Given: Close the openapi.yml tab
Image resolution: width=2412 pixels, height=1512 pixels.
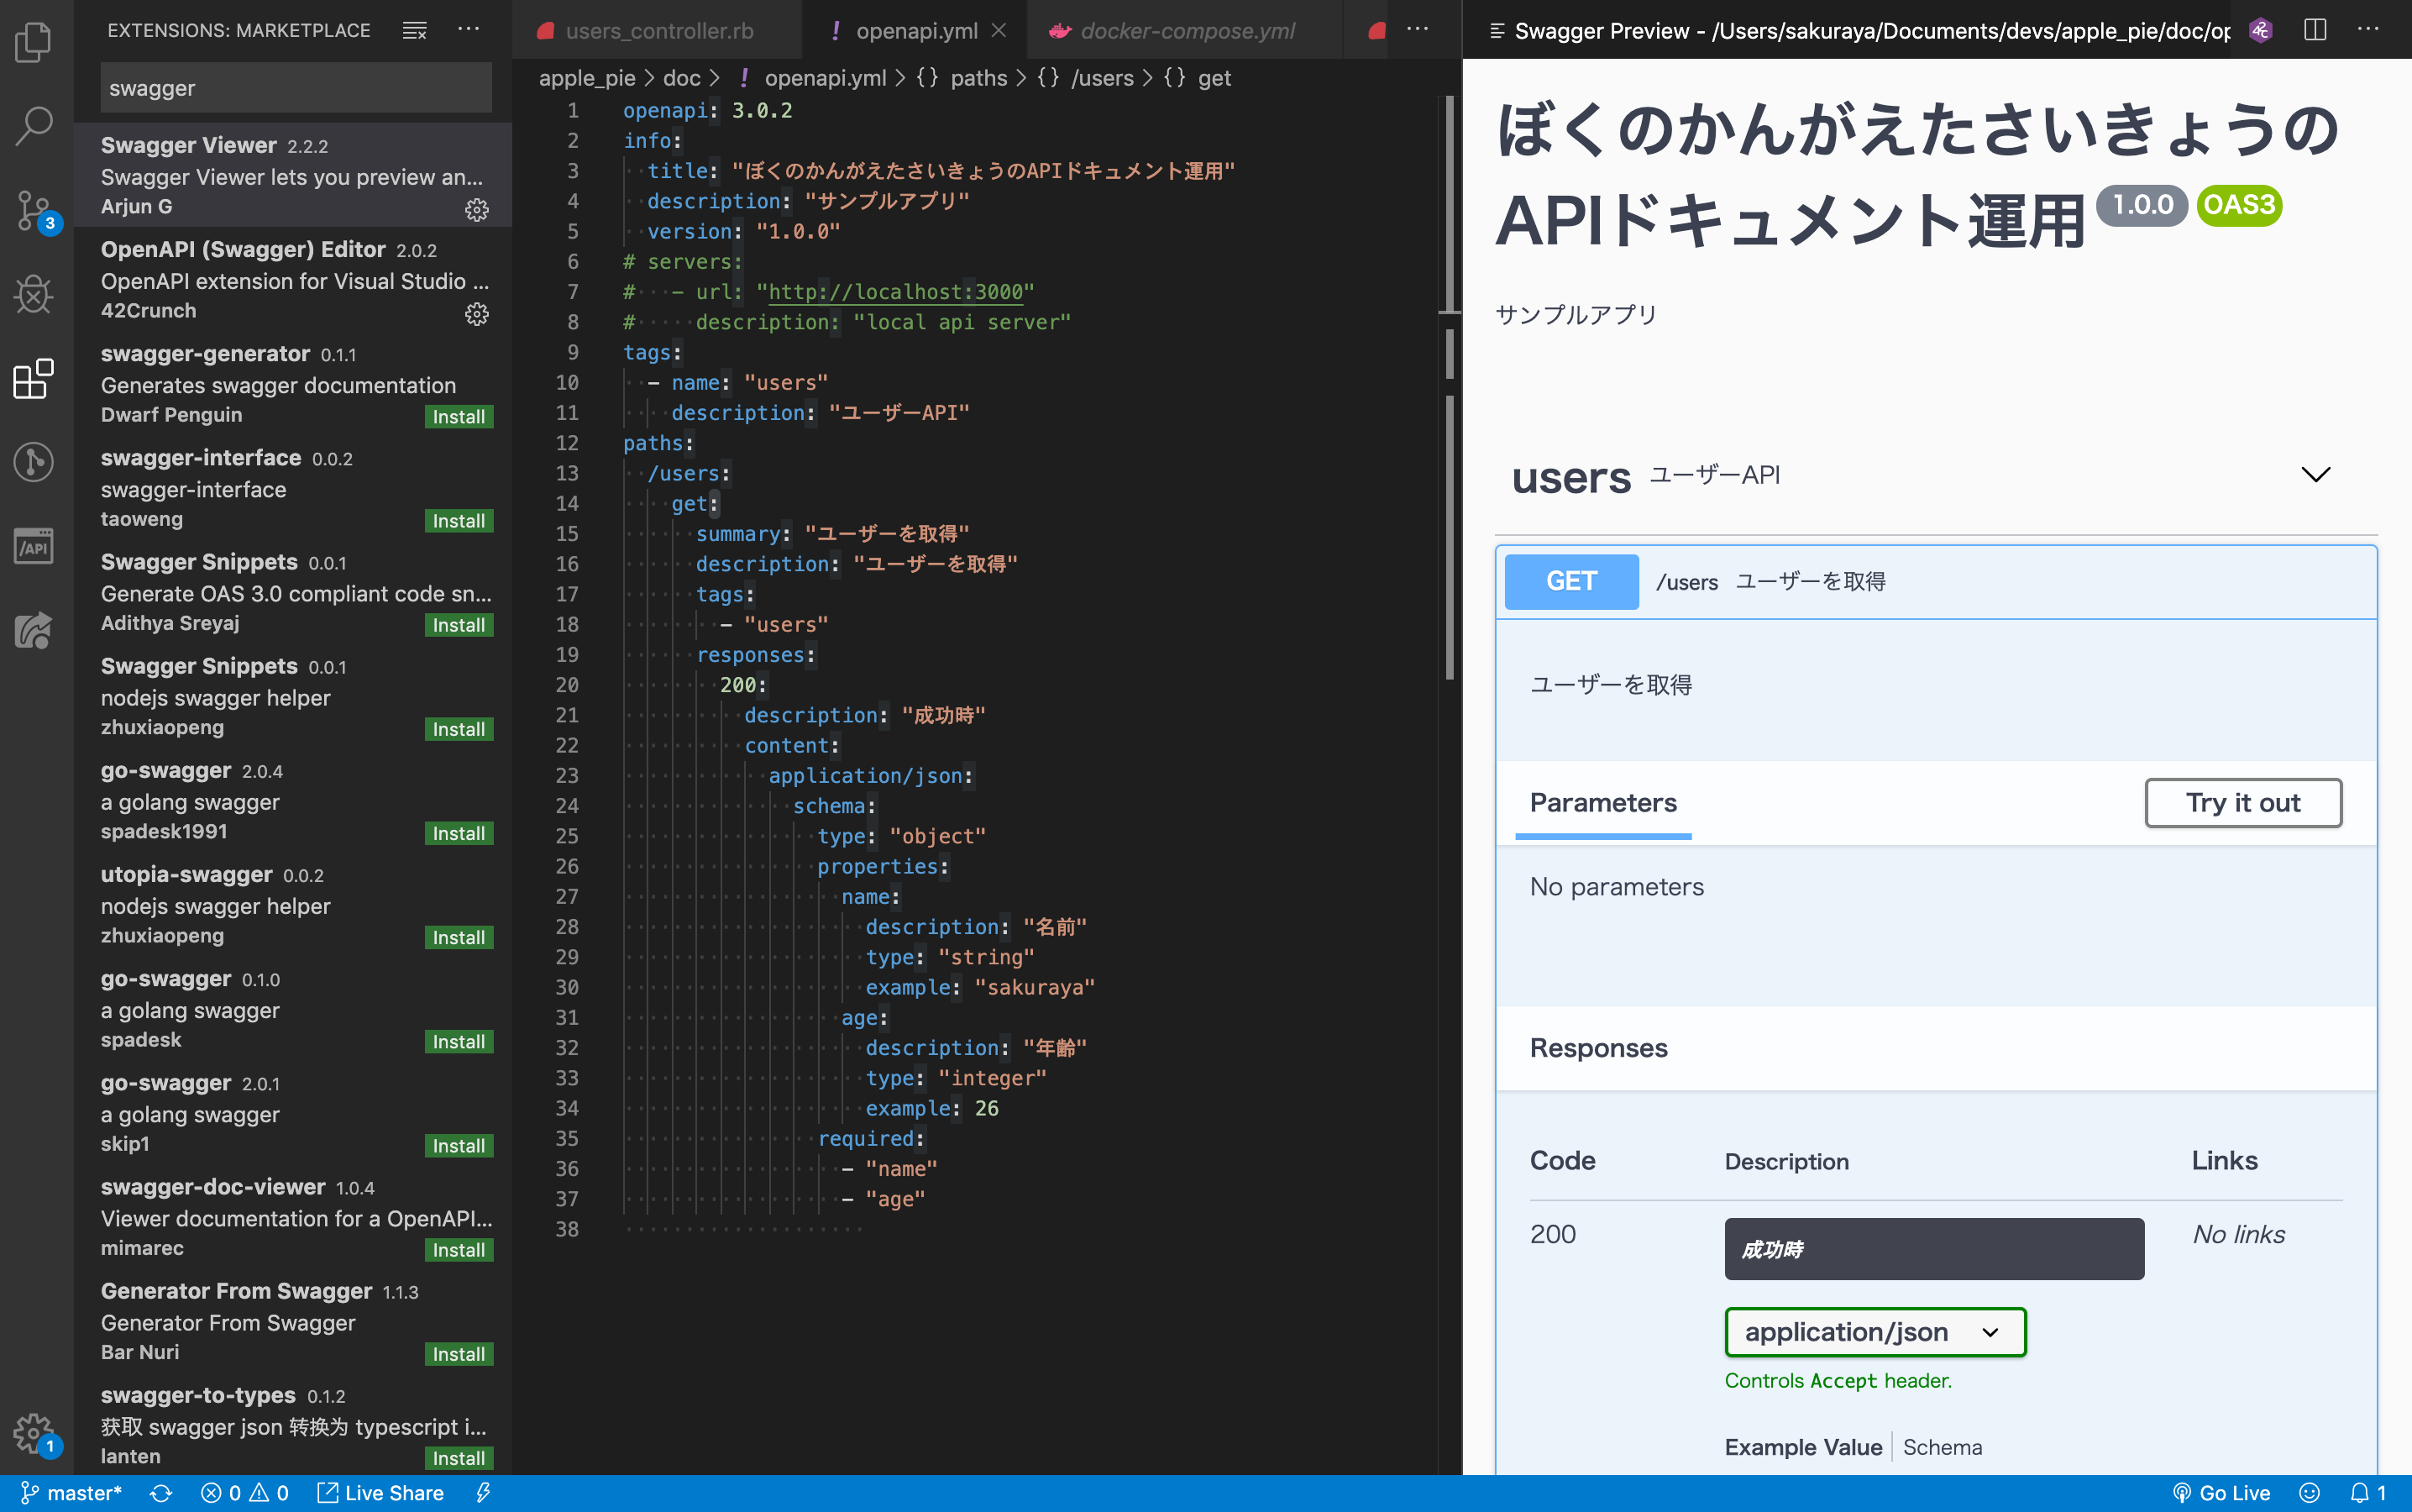Looking at the screenshot, I should [999, 30].
